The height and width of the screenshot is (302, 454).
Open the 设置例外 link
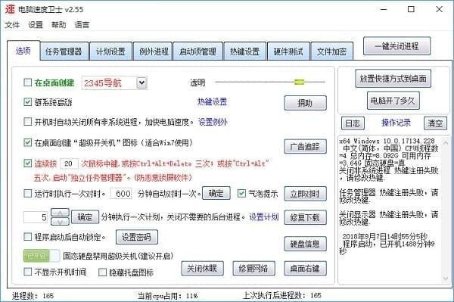pos(213,122)
